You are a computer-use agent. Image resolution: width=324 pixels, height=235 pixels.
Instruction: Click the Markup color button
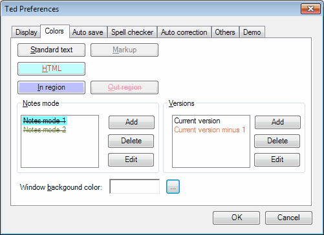[x=124, y=50]
